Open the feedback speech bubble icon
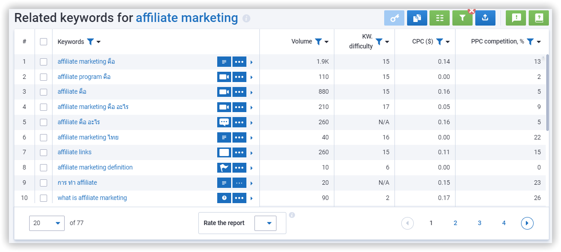The width and height of the screenshot is (561, 252). [x=516, y=18]
